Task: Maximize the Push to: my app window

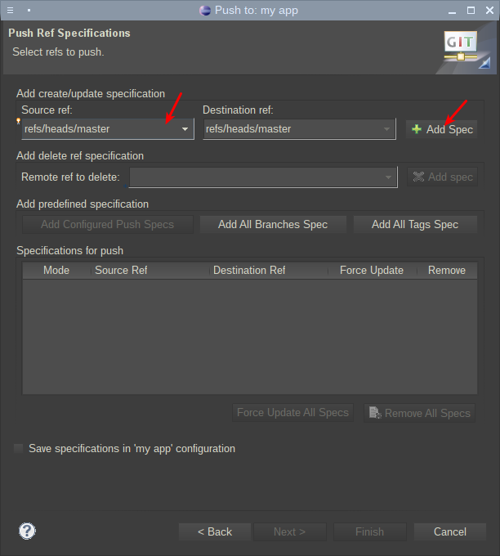Action: coord(471,11)
